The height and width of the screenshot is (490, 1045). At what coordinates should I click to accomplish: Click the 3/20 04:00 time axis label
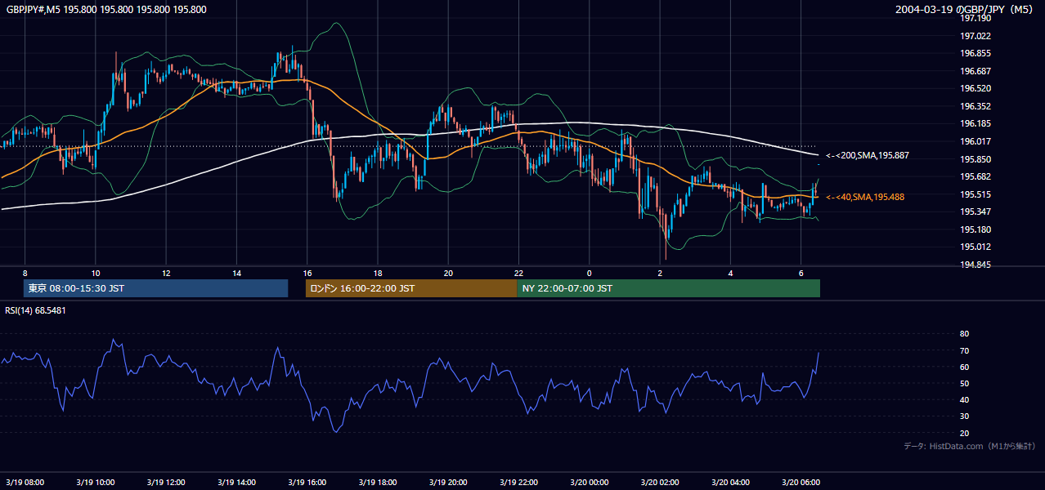731,482
